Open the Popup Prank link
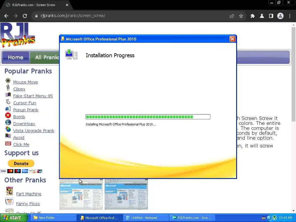The image size is (296, 222). point(26,110)
